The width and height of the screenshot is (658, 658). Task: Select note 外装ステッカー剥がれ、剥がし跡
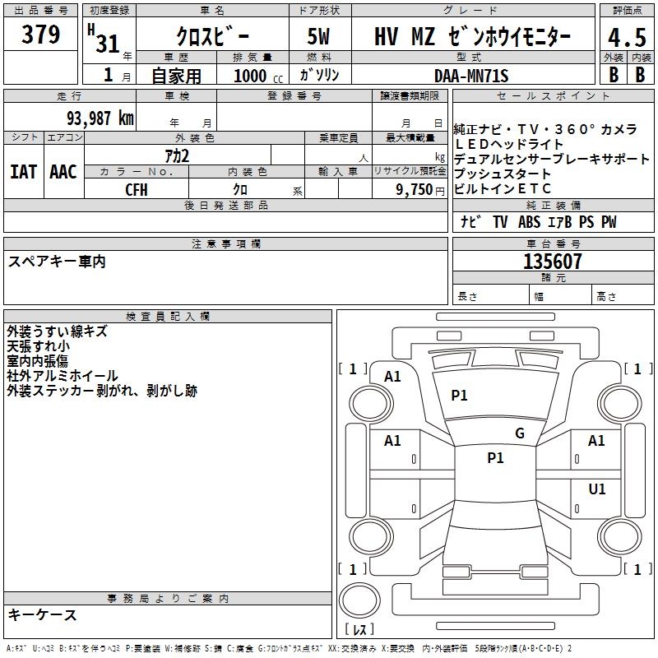[102, 391]
